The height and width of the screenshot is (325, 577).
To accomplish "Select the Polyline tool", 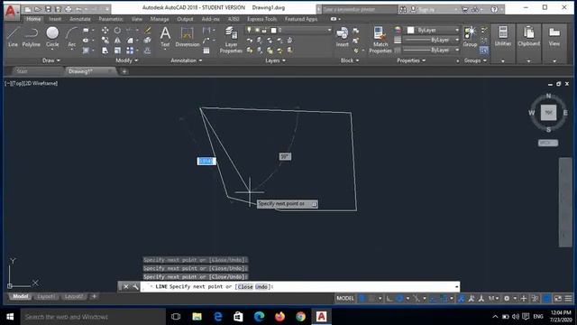I will pyautogui.click(x=32, y=37).
